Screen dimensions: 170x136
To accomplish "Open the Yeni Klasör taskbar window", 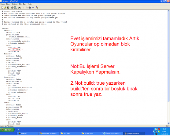I will pos(70,133).
